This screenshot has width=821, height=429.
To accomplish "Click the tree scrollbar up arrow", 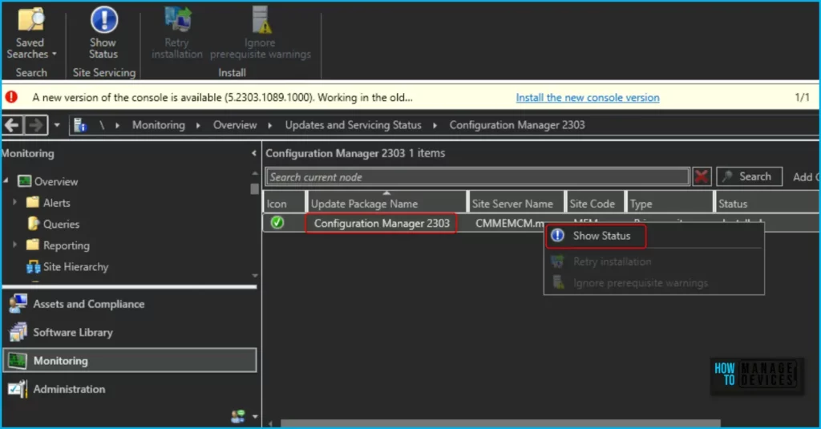I will coord(254,173).
